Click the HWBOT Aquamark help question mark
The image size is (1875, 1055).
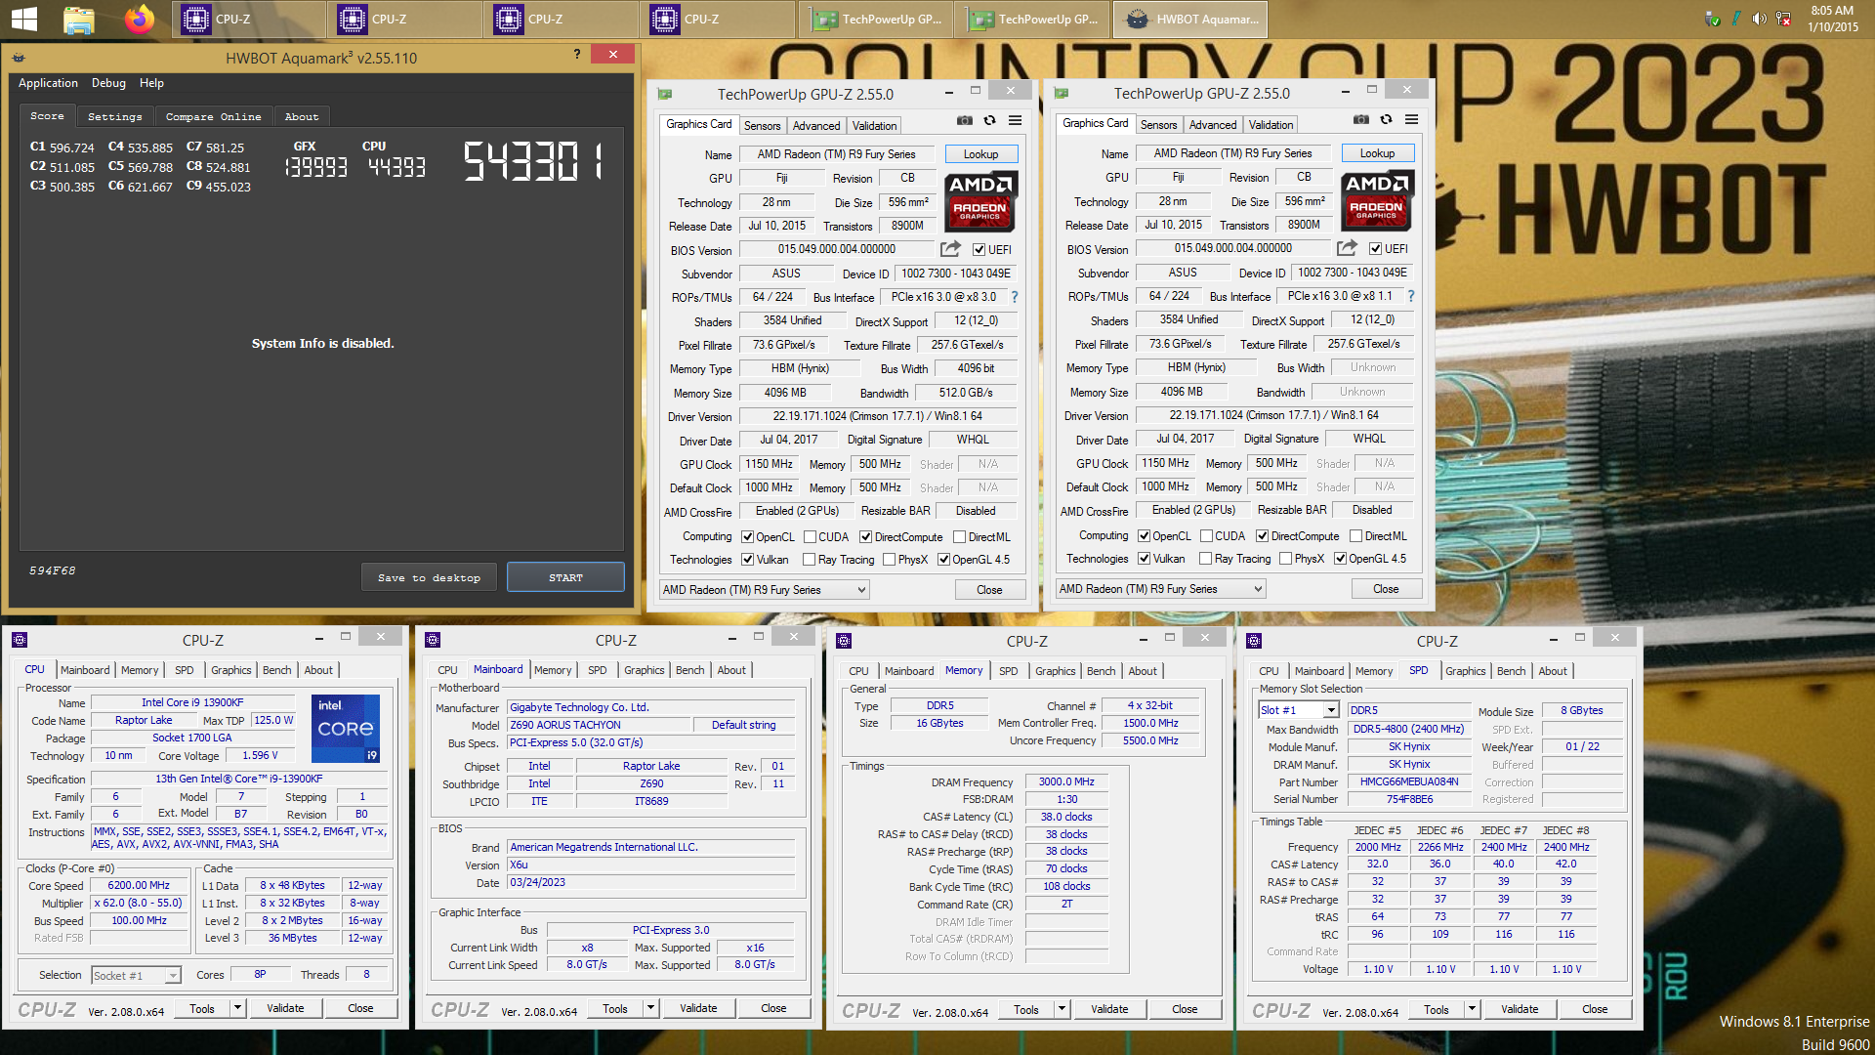pyautogui.click(x=577, y=54)
